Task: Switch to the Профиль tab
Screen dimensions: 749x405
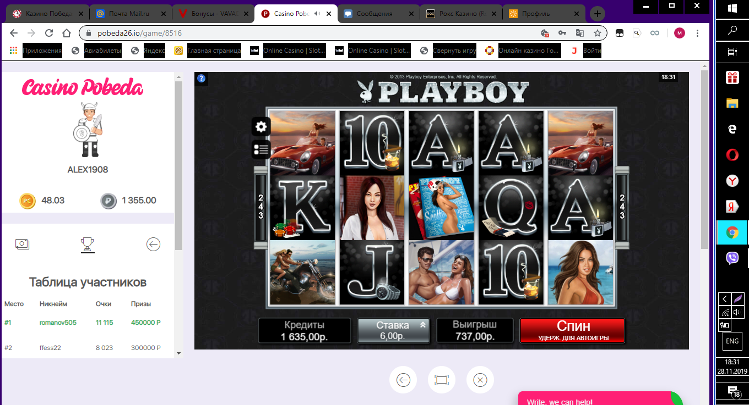Action: click(544, 14)
